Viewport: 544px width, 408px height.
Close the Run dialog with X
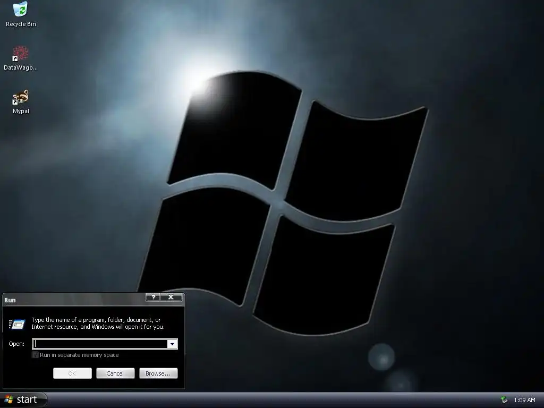click(171, 297)
